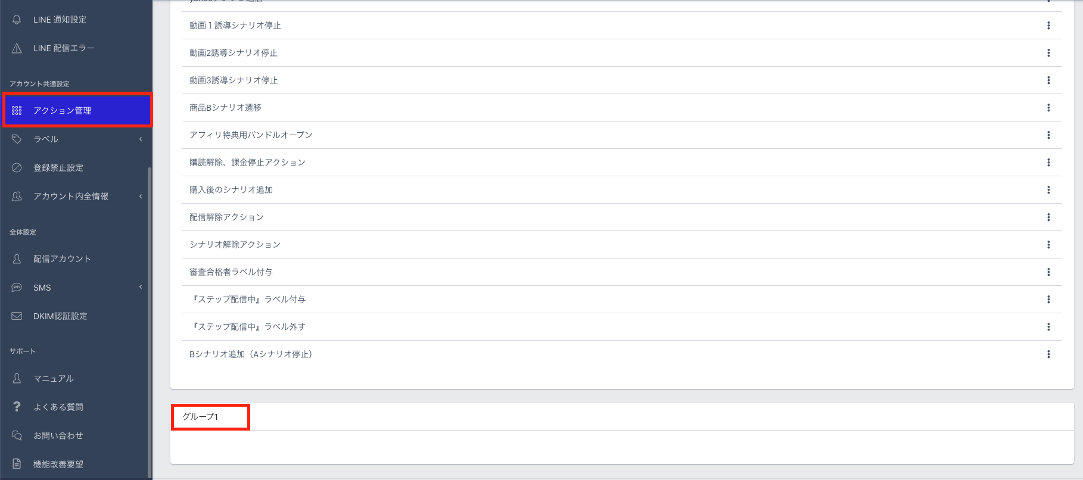Open the マニュアル support page
1083x480 pixels.
point(54,379)
